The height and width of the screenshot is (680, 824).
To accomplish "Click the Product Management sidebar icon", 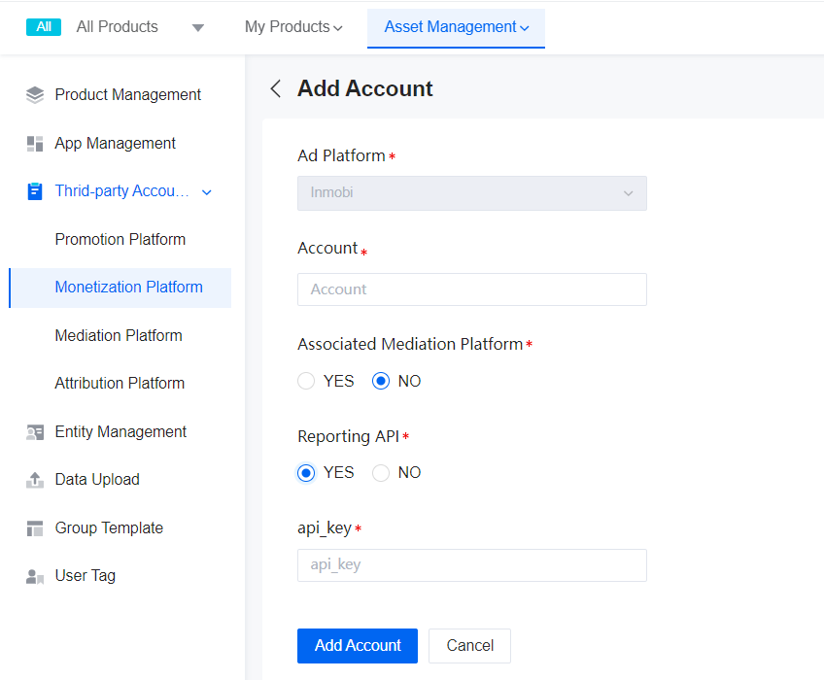I will pyautogui.click(x=34, y=94).
